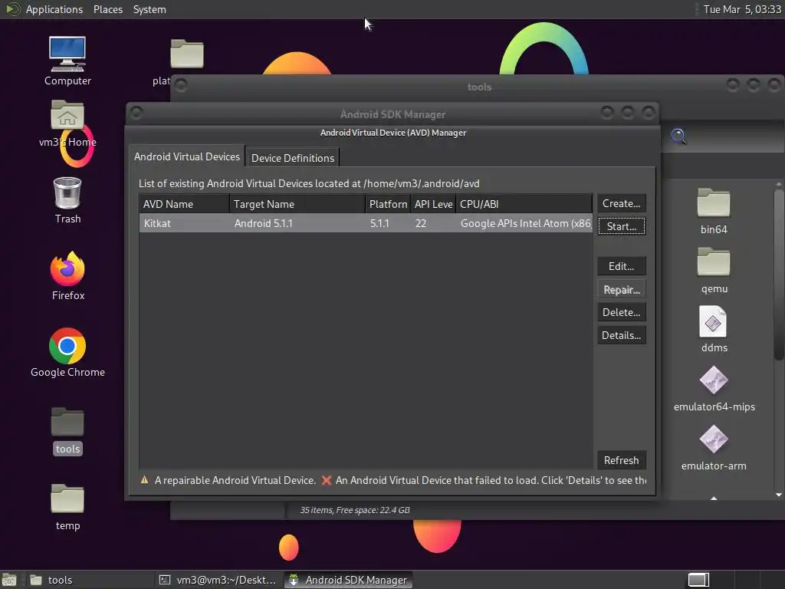The image size is (785, 589).
Task: Switch to Device Definitions tab
Action: 292,158
